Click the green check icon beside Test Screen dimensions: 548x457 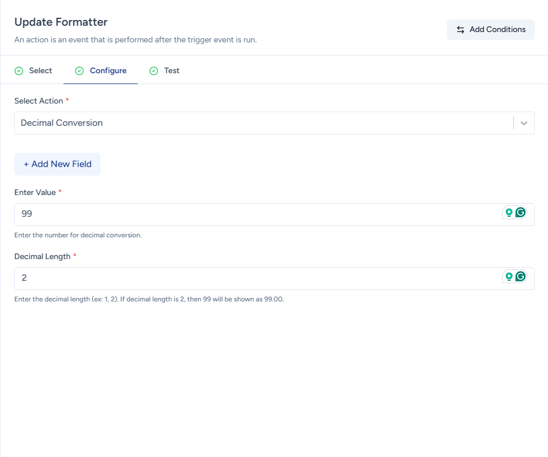click(x=154, y=71)
